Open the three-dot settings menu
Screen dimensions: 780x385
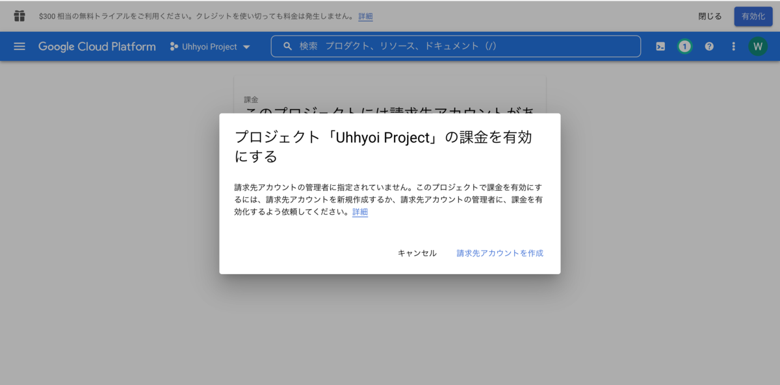click(x=733, y=47)
